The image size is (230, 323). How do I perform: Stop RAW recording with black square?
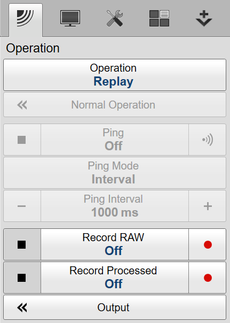point(22,244)
